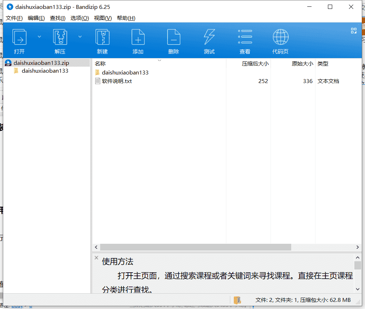Click the 新建 (New archive) toolbar icon
The height and width of the screenshot is (309, 365).
click(102, 37)
